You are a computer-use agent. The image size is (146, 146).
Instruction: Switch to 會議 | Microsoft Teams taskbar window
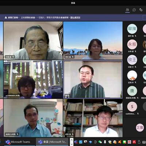tap(52, 142)
